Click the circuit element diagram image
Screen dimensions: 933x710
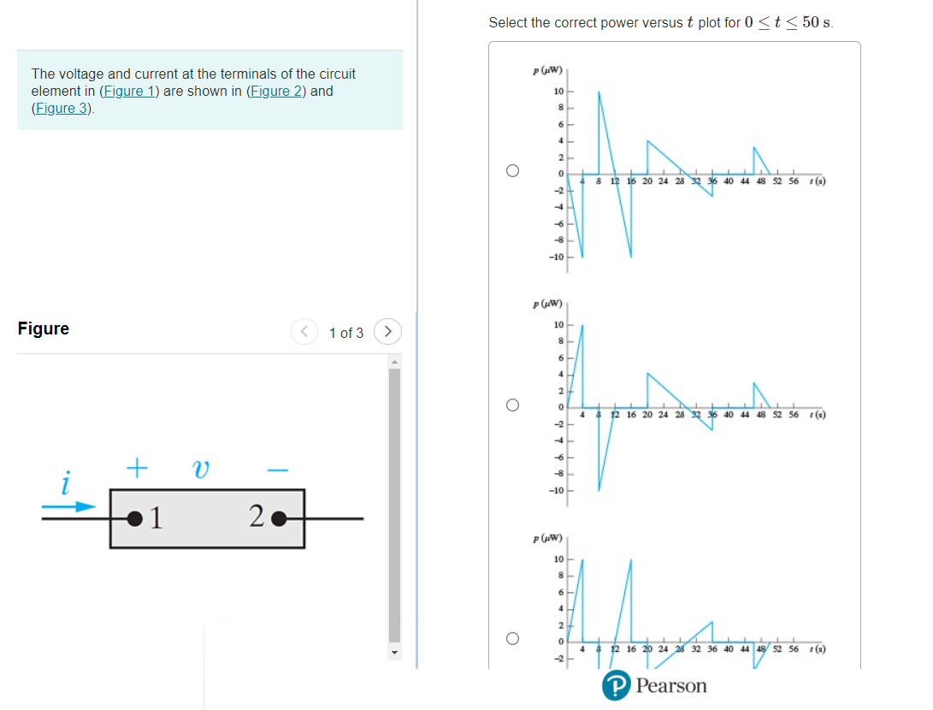(x=205, y=518)
